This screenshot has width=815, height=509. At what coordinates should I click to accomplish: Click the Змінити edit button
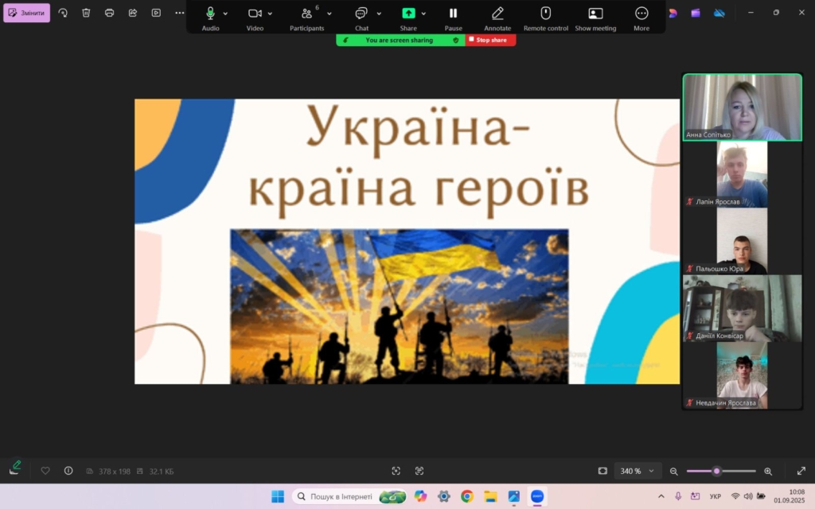click(27, 13)
